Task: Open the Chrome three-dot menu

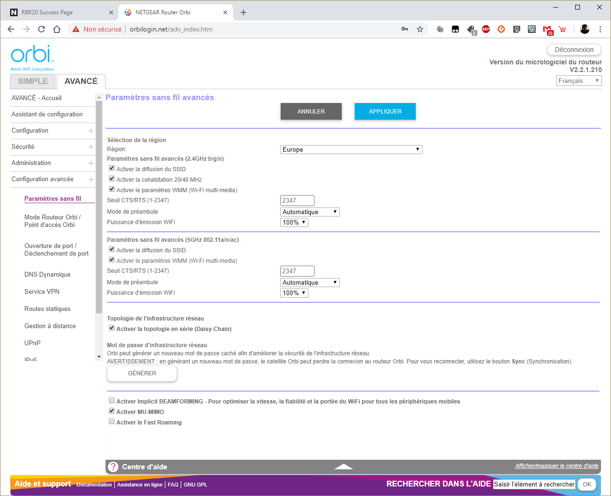Action: 600,29
